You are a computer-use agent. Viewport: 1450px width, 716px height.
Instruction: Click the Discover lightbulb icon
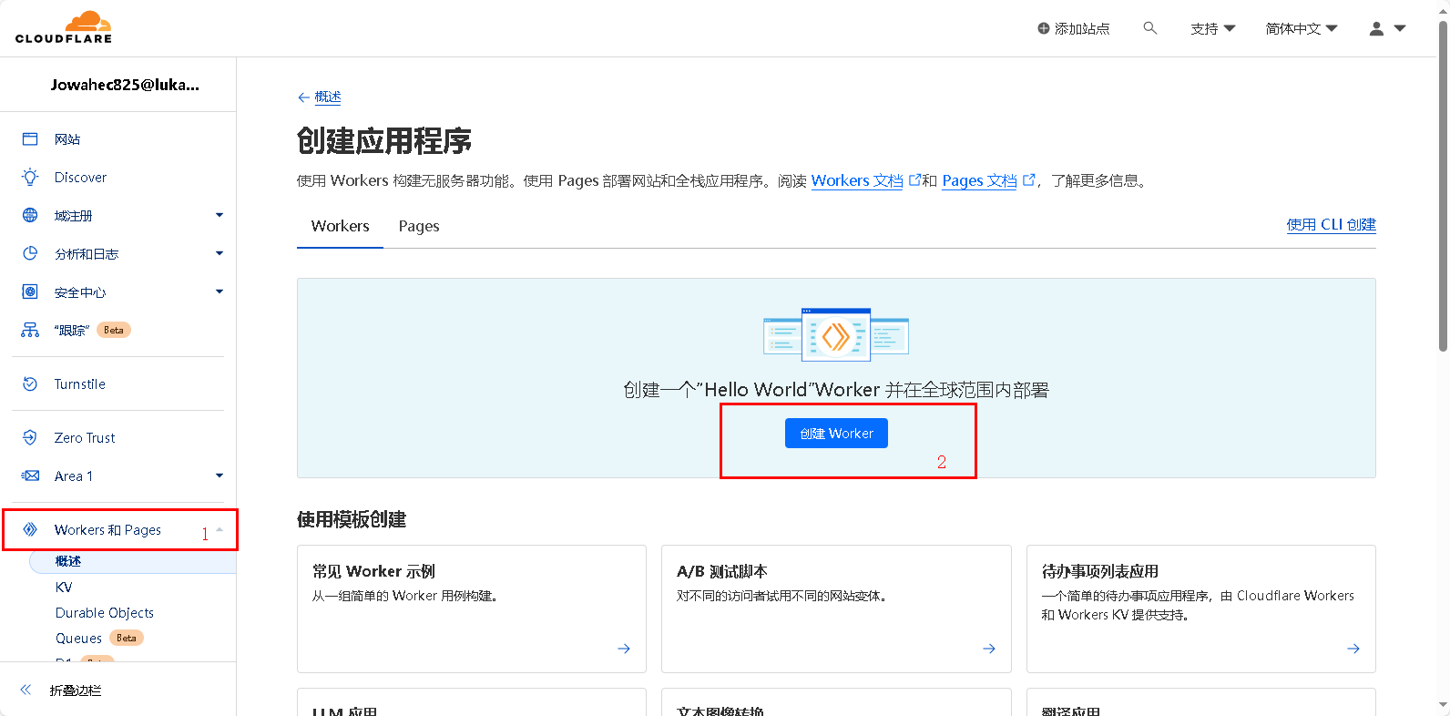30,178
